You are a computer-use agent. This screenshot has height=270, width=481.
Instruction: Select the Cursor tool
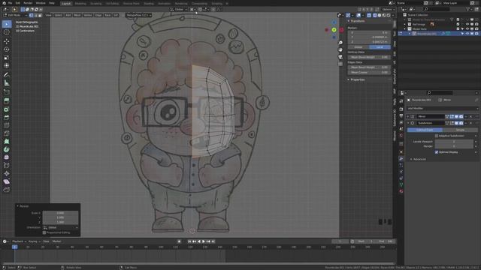[7, 32]
